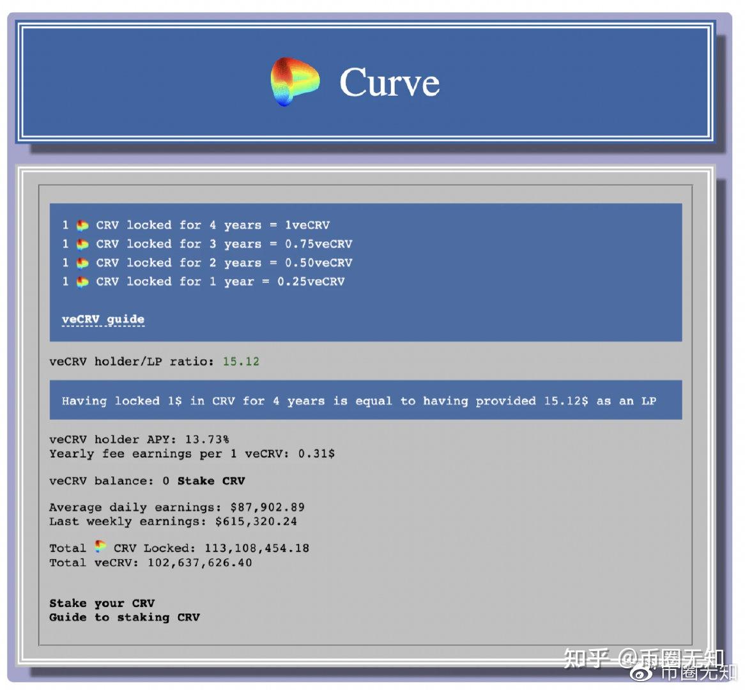The height and width of the screenshot is (690, 745).
Task: Click the '0.25veCRV' value
Action: pyautogui.click(x=311, y=282)
